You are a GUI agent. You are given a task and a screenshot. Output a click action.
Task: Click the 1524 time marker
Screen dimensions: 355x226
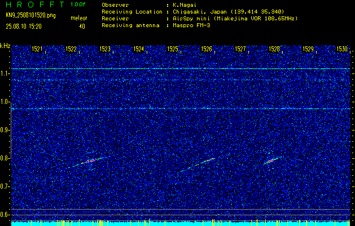coord(139,49)
